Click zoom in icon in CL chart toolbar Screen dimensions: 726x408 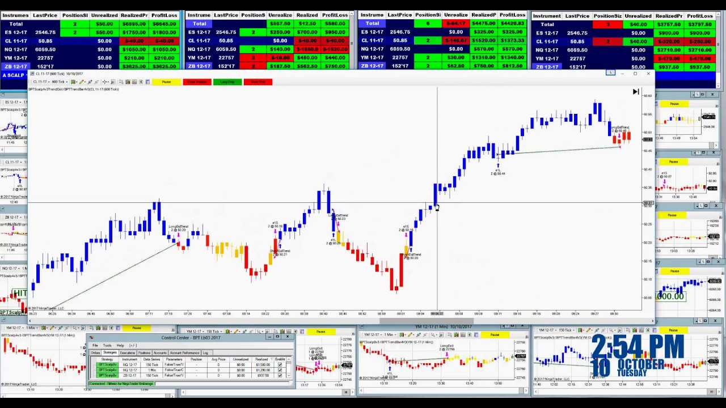coord(90,82)
